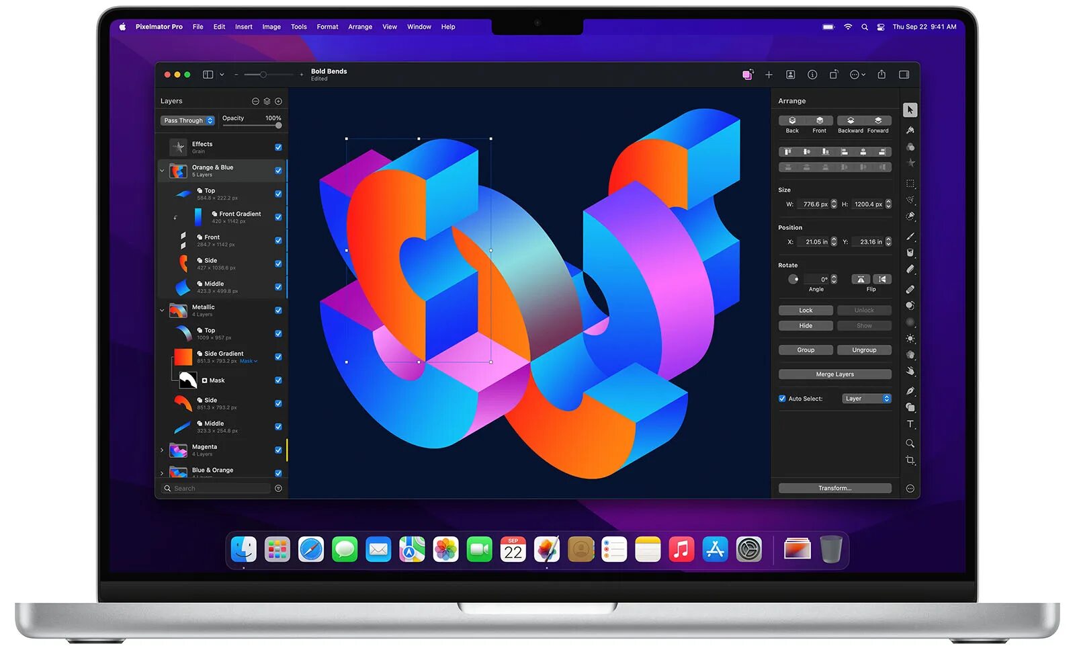Click the layer Opacity slider
The height and width of the screenshot is (650, 1075).
(x=252, y=126)
